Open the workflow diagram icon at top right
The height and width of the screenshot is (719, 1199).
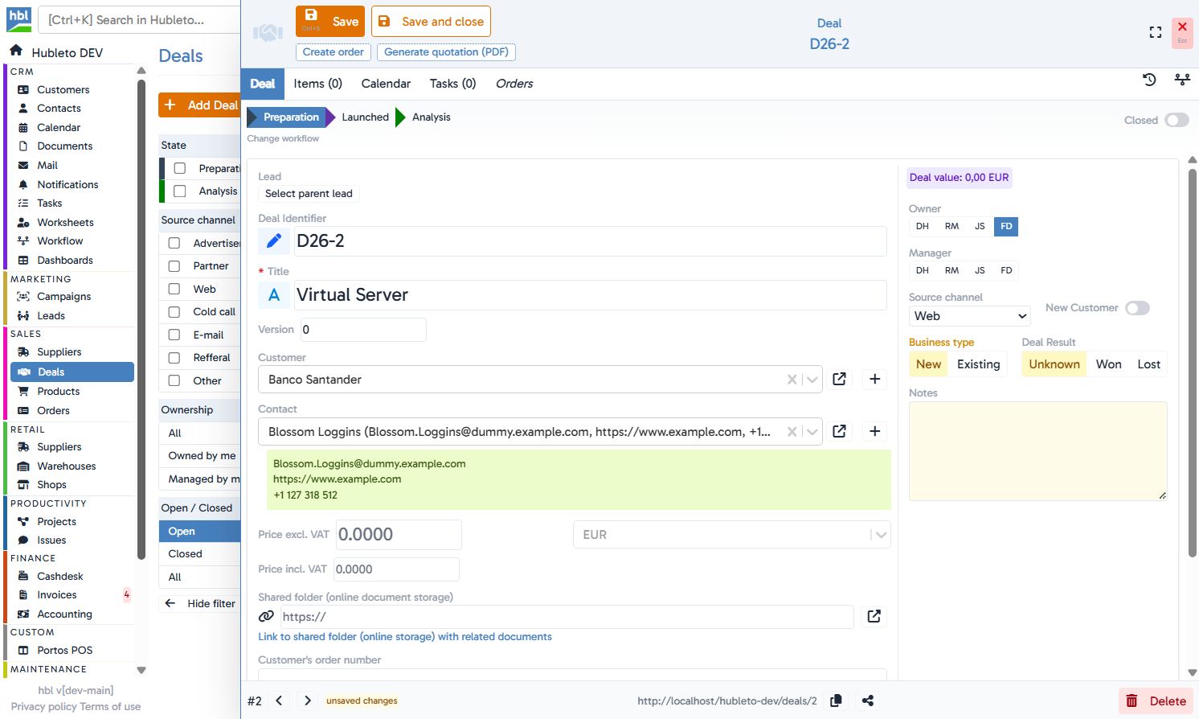1182,80
